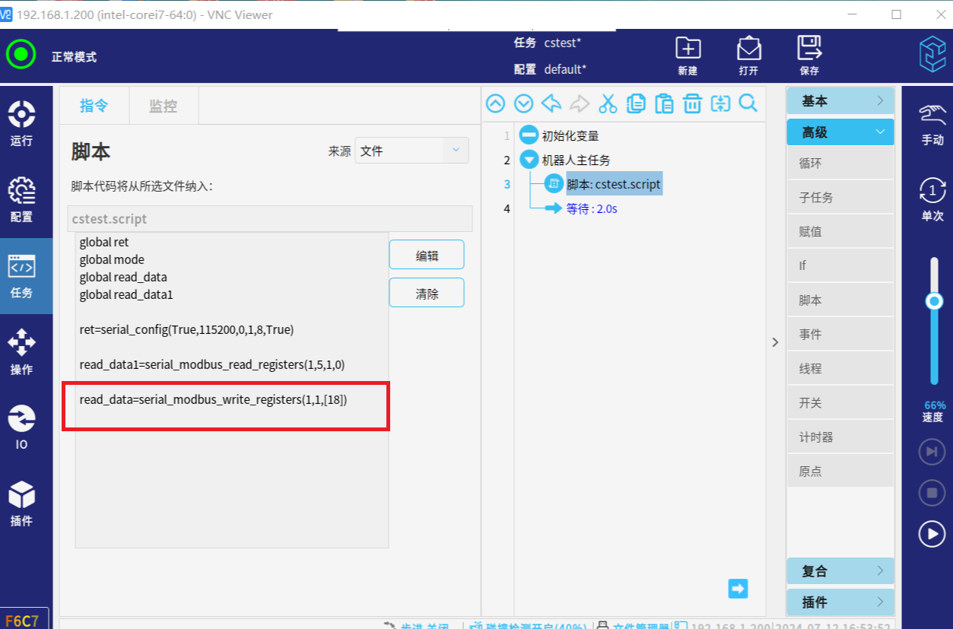Image resolution: width=953 pixels, height=629 pixels.
Task: Click the magnifier search icon in toolbar
Action: coord(748,103)
